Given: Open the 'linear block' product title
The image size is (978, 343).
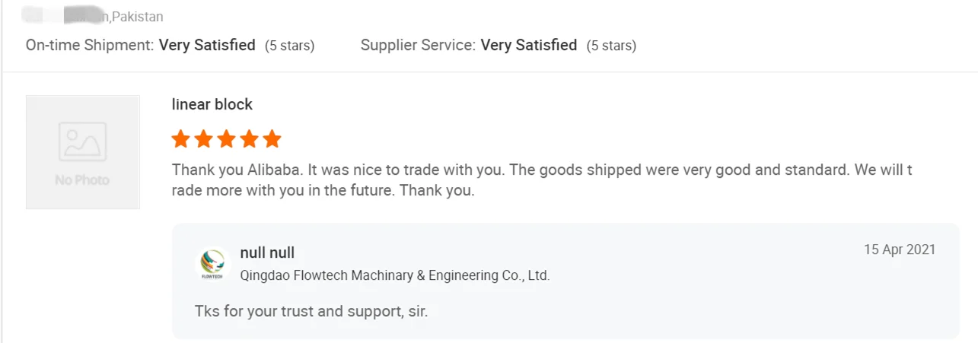Looking at the screenshot, I should pos(212,105).
